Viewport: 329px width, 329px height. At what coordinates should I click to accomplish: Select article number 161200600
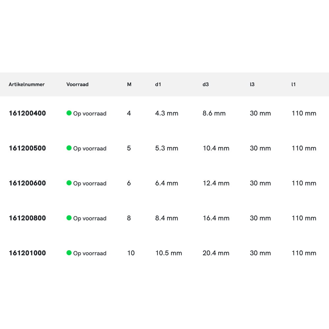tap(27, 183)
